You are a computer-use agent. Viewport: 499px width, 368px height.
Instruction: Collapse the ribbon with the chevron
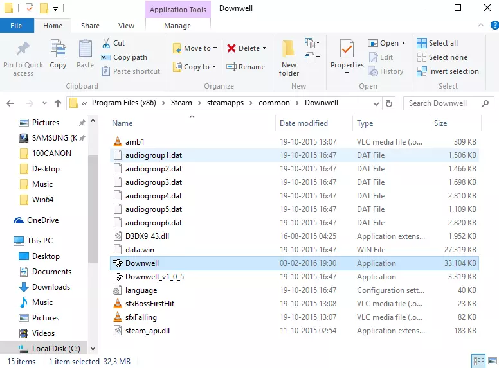pyautogui.click(x=481, y=25)
